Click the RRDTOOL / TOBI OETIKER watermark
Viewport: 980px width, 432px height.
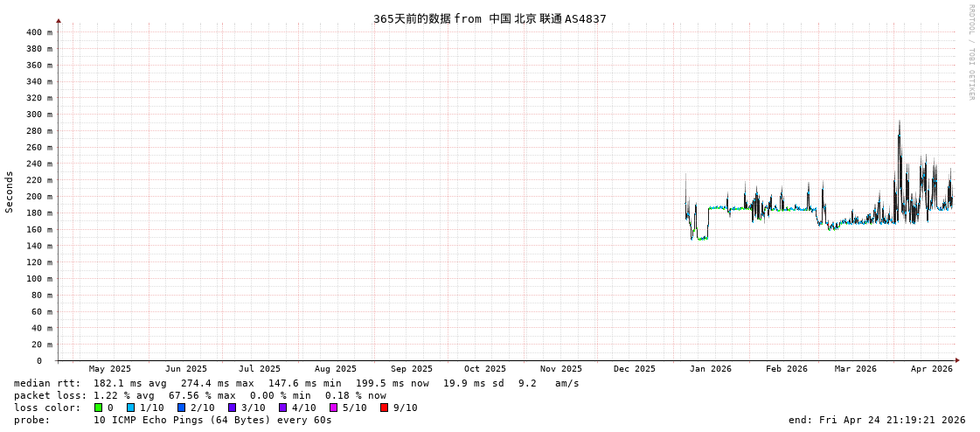pyautogui.click(x=970, y=52)
